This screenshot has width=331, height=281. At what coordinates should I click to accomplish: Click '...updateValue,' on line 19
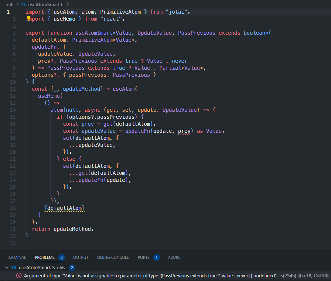coord(92,145)
